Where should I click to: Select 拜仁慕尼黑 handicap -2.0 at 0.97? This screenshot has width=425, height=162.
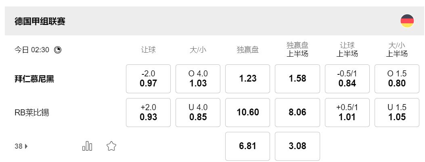pyautogui.click(x=148, y=79)
